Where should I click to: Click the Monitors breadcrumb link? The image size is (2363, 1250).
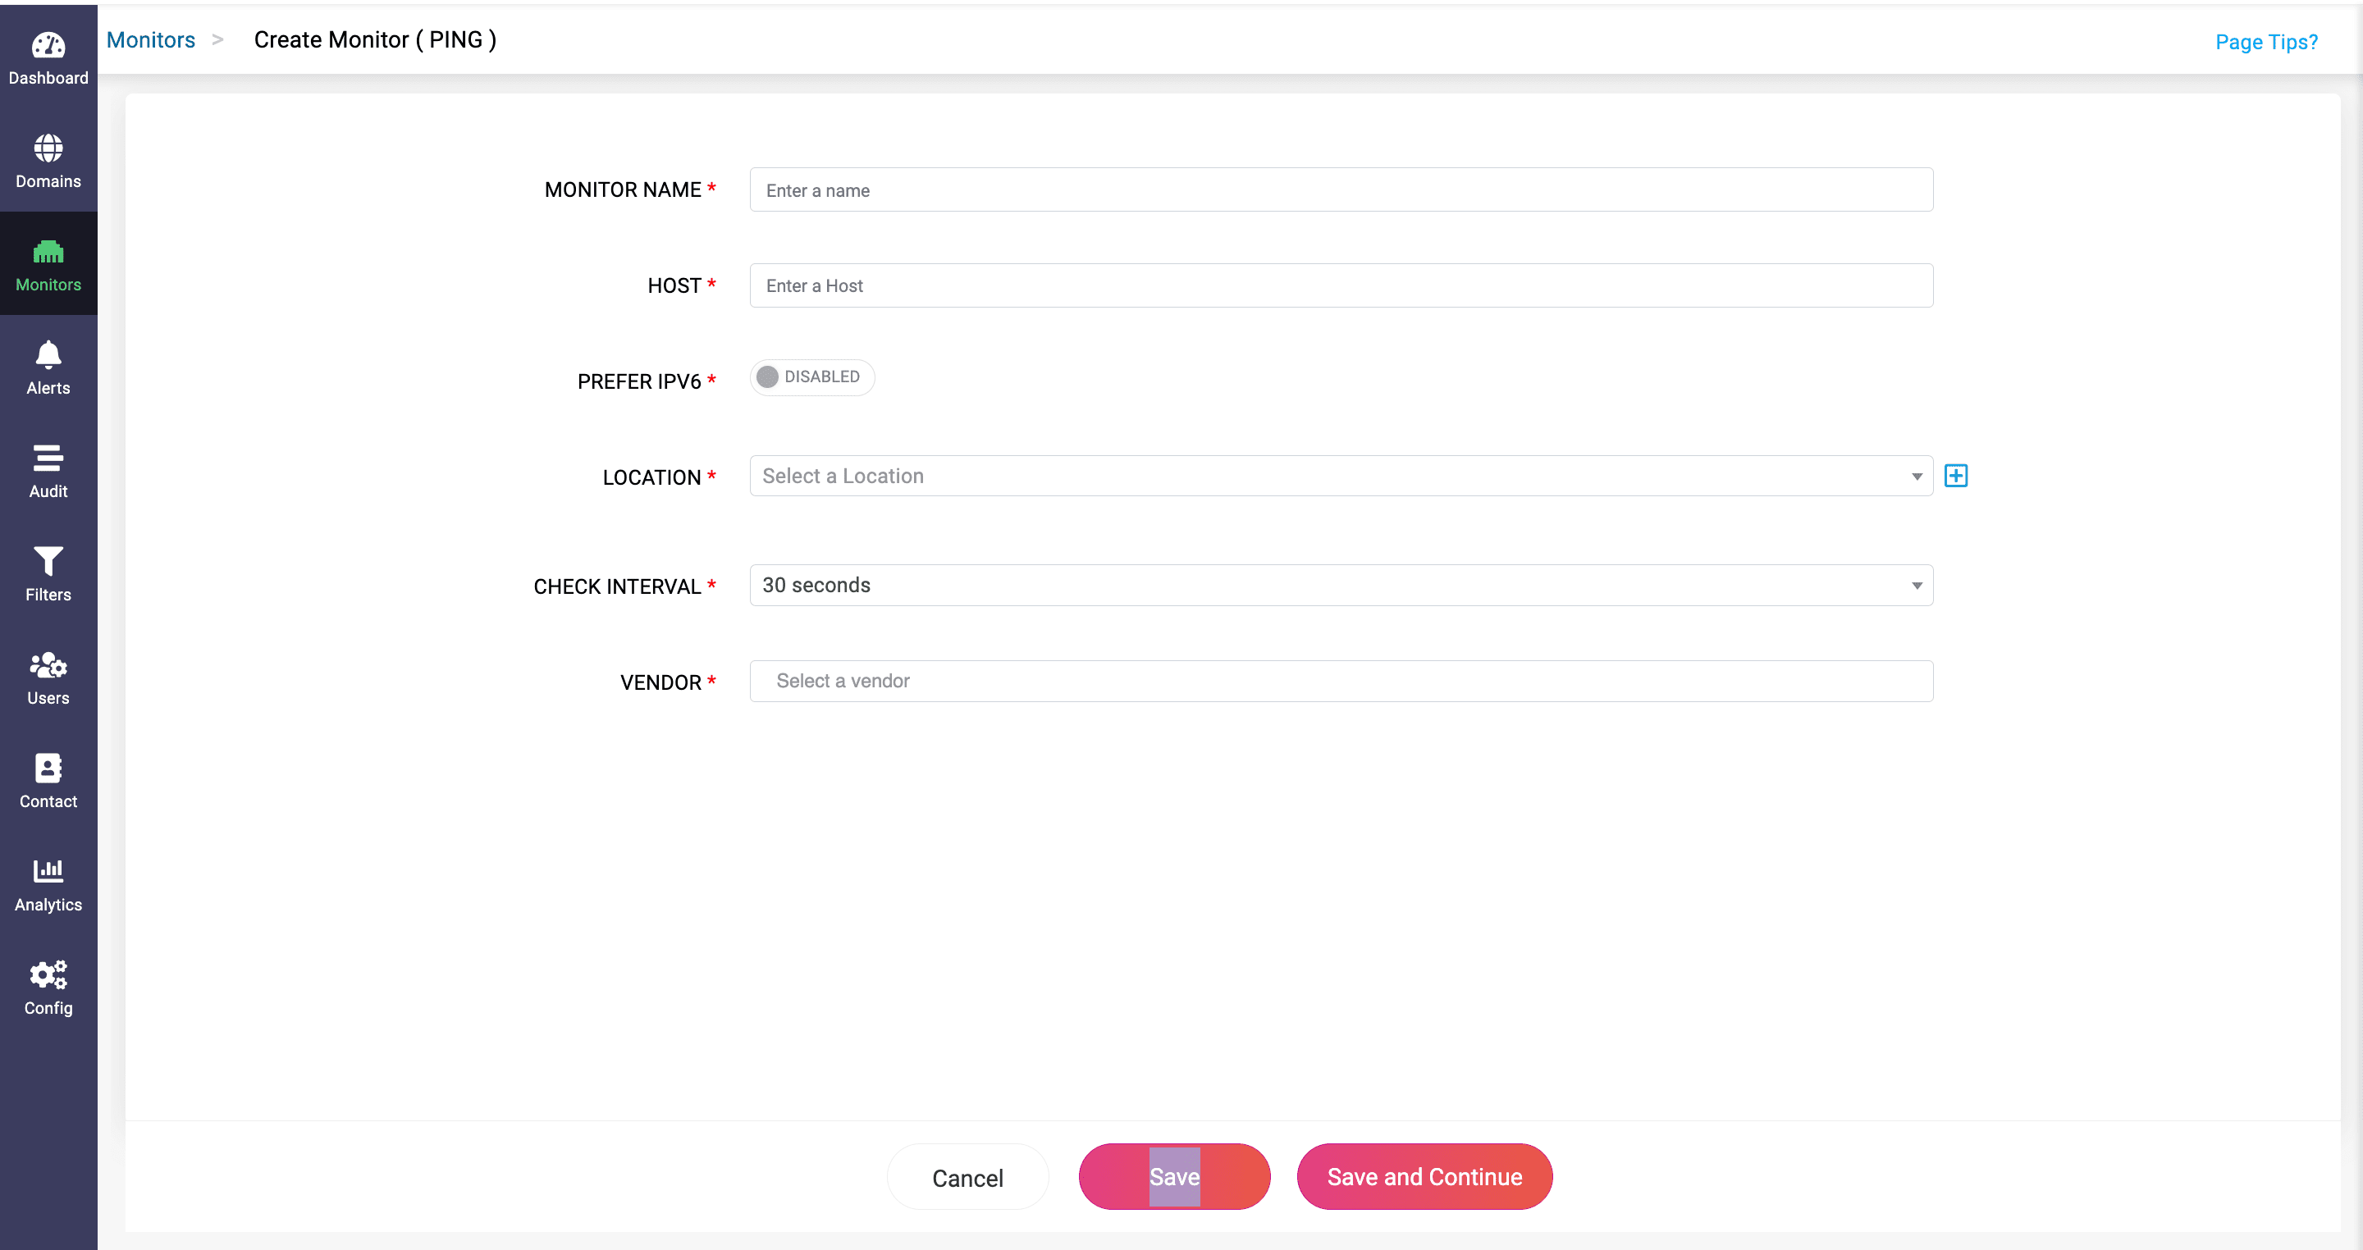pyautogui.click(x=150, y=40)
